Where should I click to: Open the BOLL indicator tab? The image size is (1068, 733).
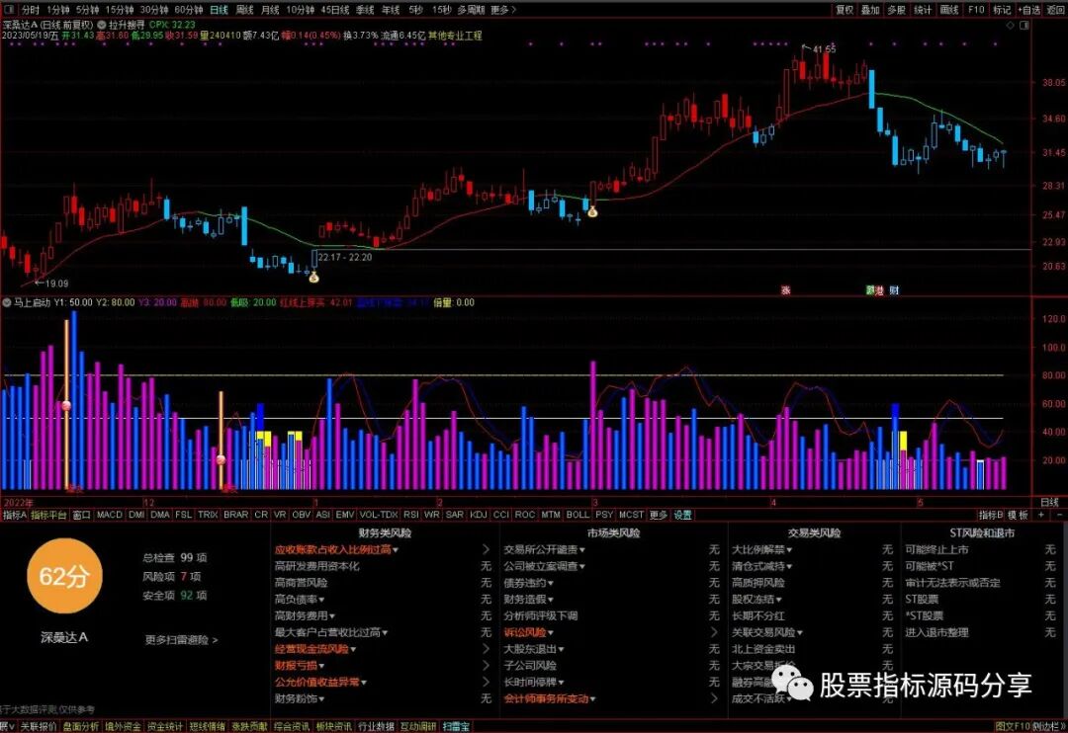pos(578,516)
